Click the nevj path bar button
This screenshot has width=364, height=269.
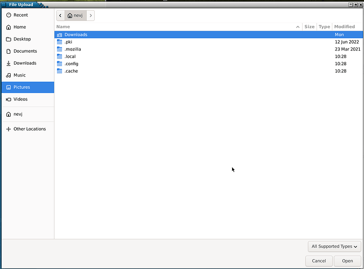tap(75, 16)
